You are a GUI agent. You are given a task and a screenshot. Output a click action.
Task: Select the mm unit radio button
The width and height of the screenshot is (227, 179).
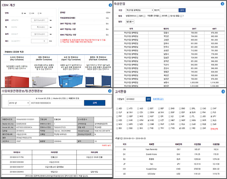(22, 13)
